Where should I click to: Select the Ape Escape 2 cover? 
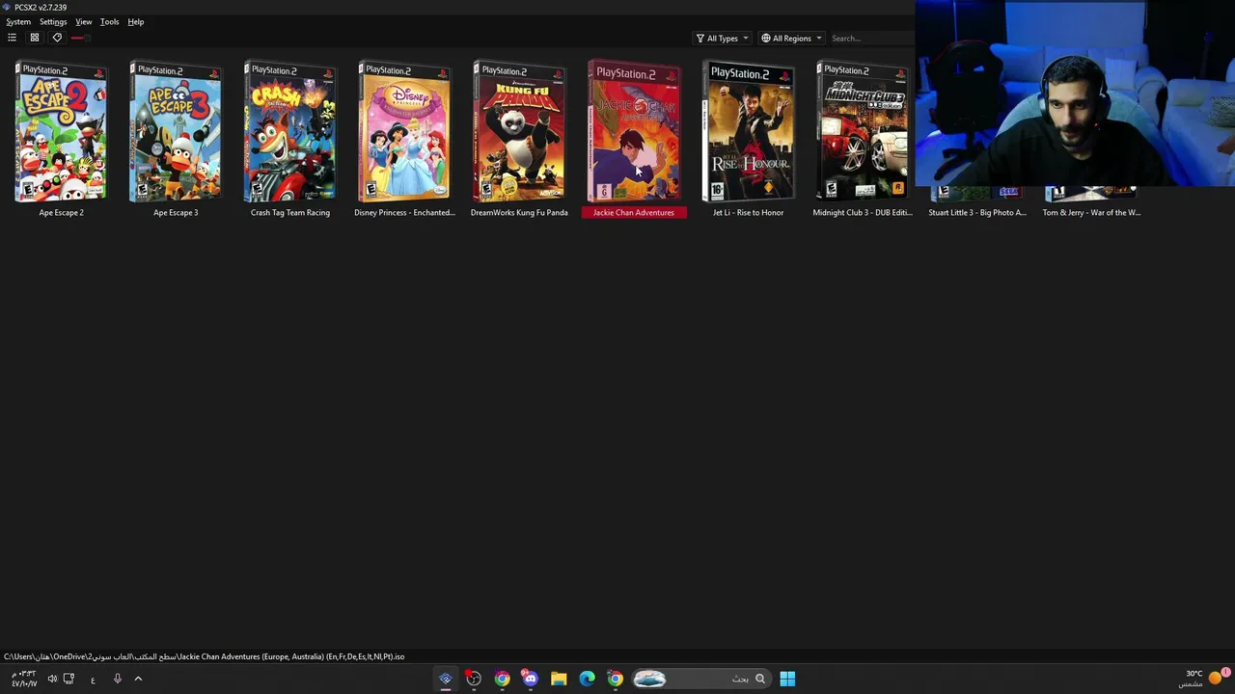pyautogui.click(x=61, y=132)
